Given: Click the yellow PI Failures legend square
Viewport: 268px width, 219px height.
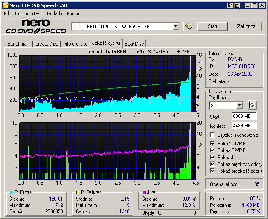Looking at the screenshot, I should [x=78, y=192].
